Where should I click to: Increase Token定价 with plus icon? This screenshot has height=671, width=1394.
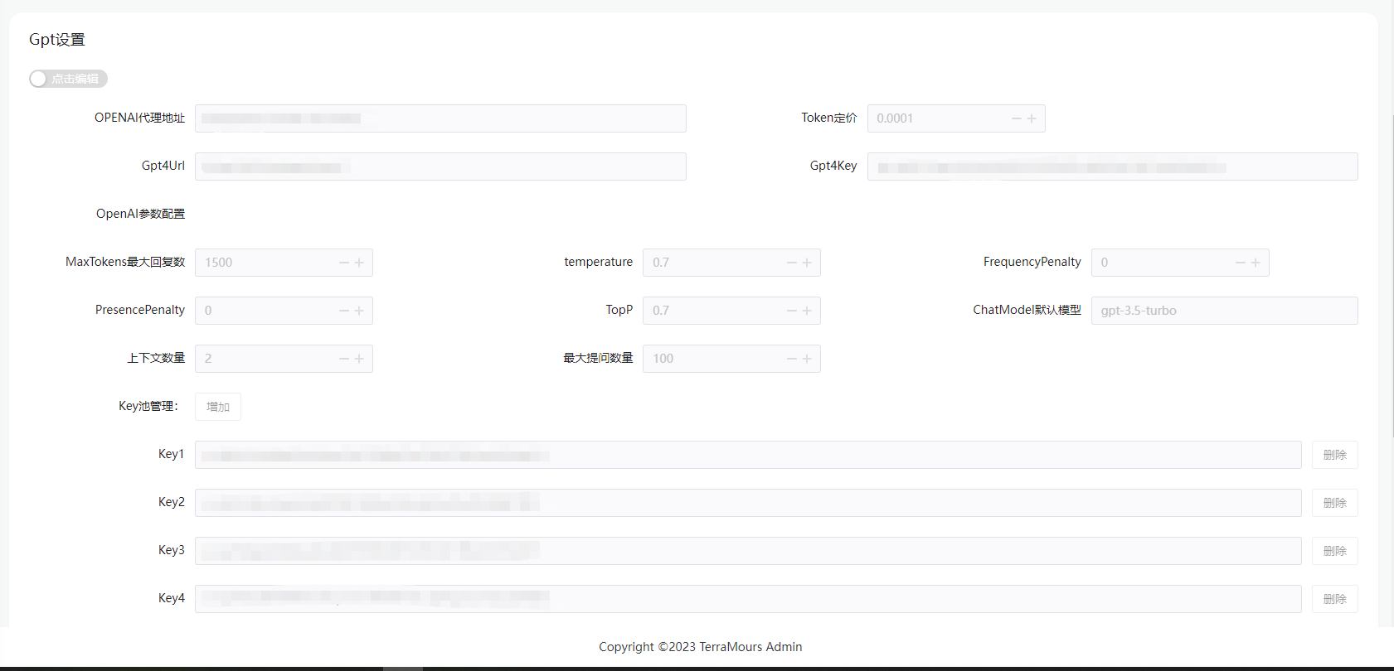tap(1032, 118)
